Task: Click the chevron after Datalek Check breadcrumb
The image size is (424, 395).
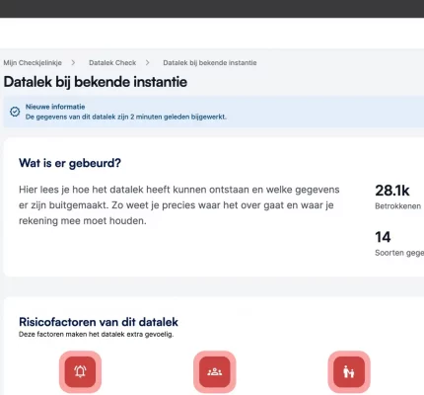Action: click(x=147, y=62)
